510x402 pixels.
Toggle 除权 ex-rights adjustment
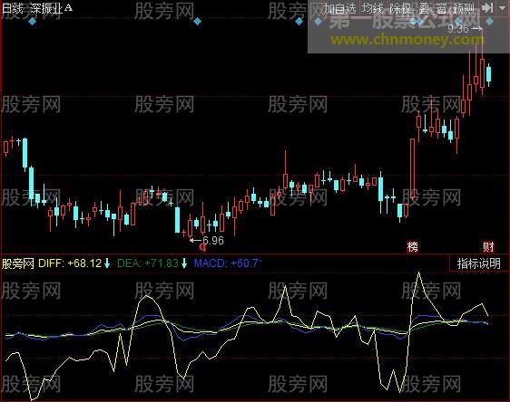400,8
